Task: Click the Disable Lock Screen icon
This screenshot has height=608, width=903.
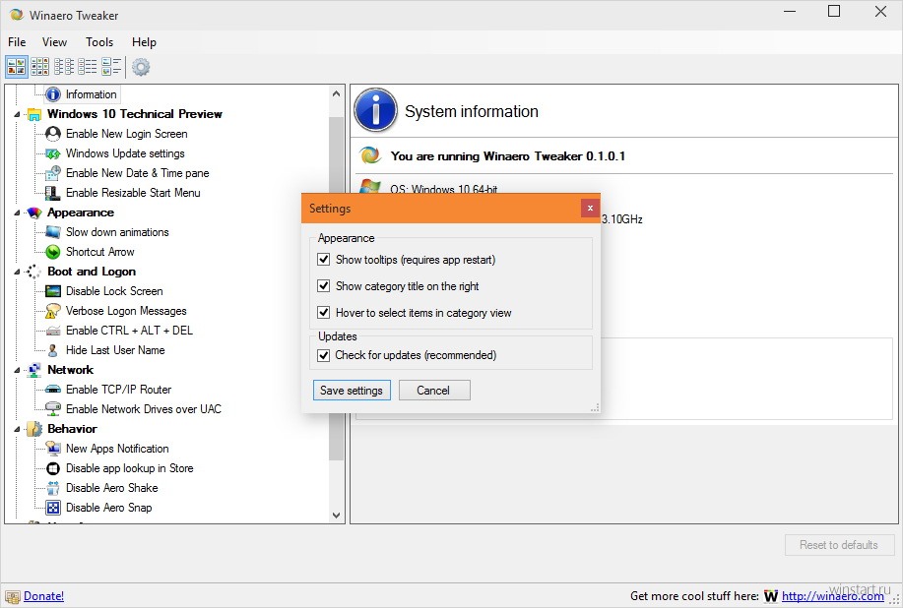Action: click(53, 291)
